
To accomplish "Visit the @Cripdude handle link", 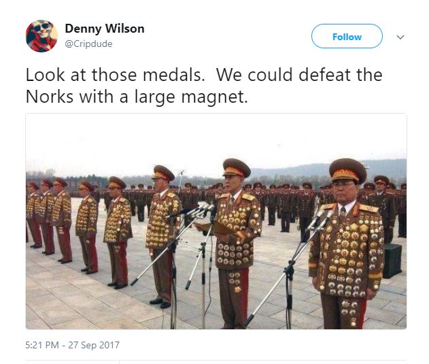I will coord(88,44).
